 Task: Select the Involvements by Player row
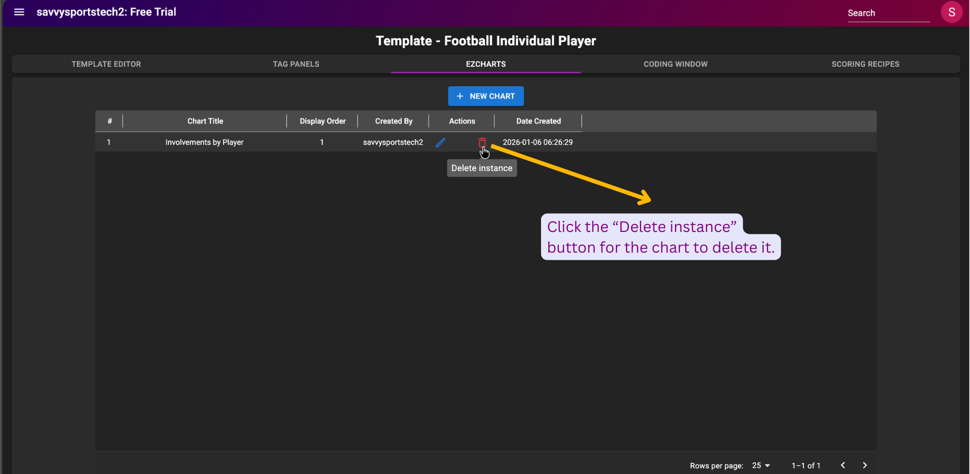204,142
